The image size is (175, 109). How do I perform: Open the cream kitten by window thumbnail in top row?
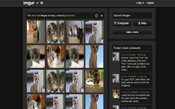pos(94,32)
